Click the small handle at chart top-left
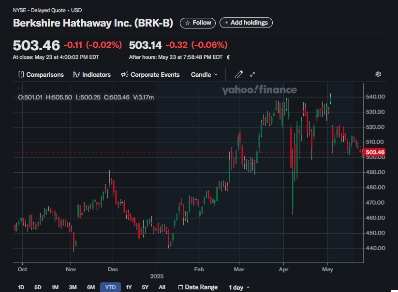Image resolution: width=398 pixels, height=292 pixels. 18,88
